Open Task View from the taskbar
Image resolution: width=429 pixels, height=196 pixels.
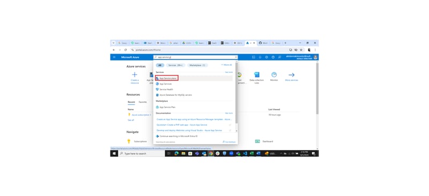[x=169, y=153]
